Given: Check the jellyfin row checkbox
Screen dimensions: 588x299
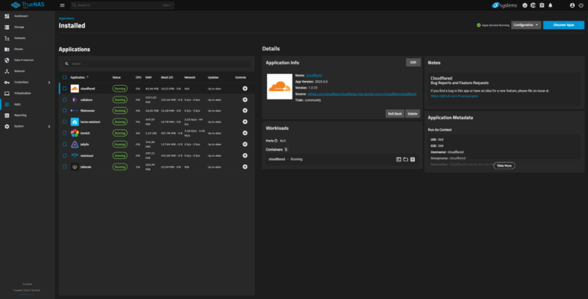Looking at the screenshot, I should [x=64, y=145].
